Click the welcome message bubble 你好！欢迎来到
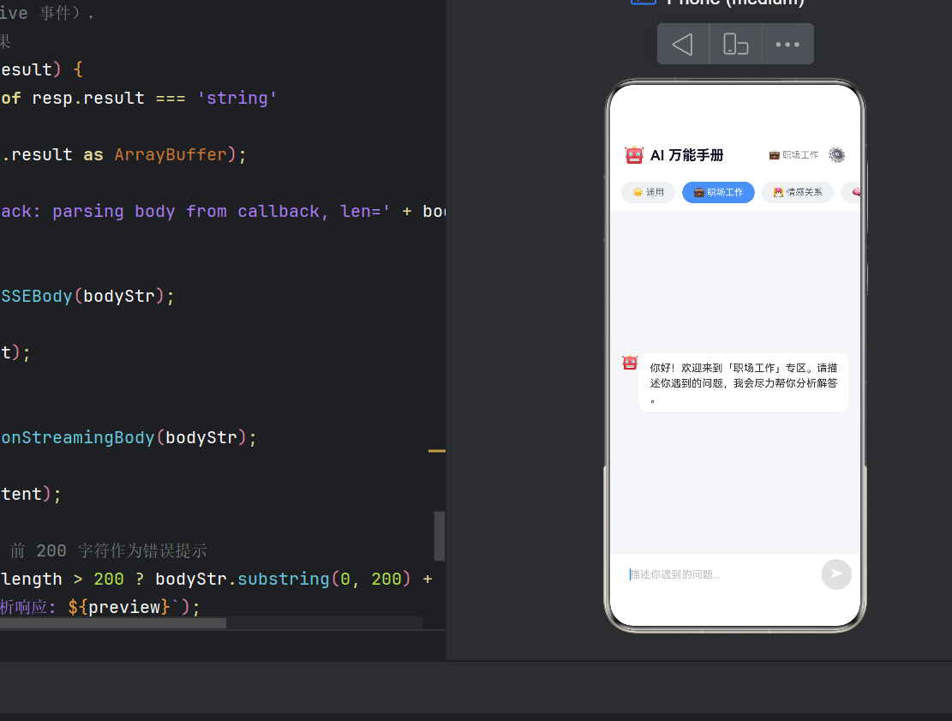Viewport: 952px width, 721px height. (x=743, y=382)
